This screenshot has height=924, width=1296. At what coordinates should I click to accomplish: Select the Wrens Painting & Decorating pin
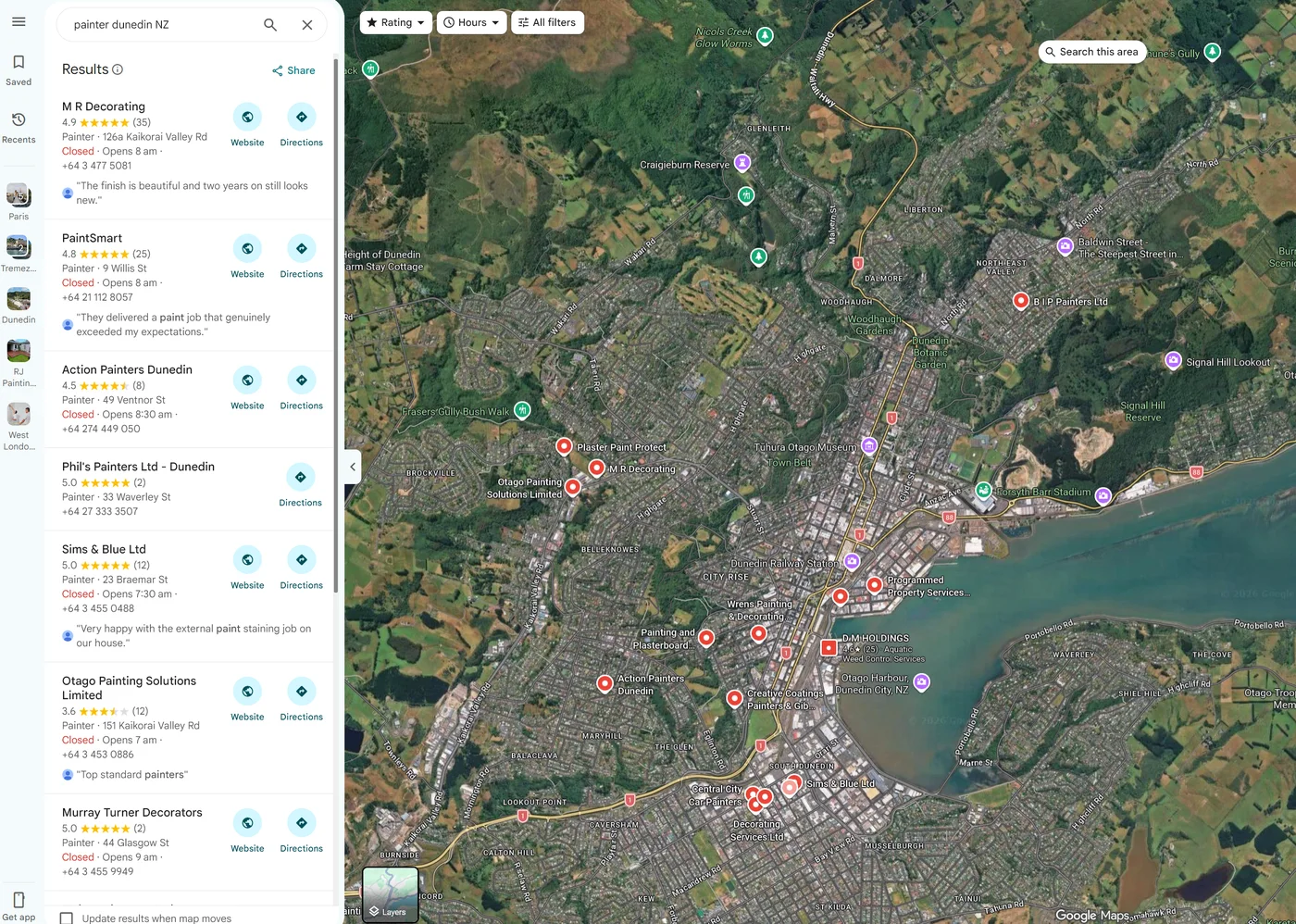pyautogui.click(x=758, y=633)
